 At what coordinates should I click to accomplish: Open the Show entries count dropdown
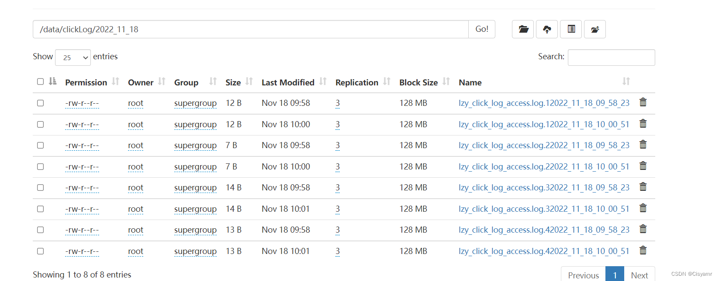(x=73, y=58)
